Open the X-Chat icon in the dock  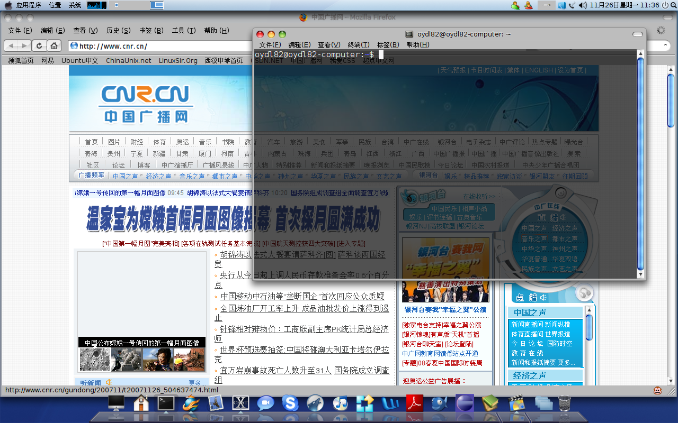[x=240, y=403]
